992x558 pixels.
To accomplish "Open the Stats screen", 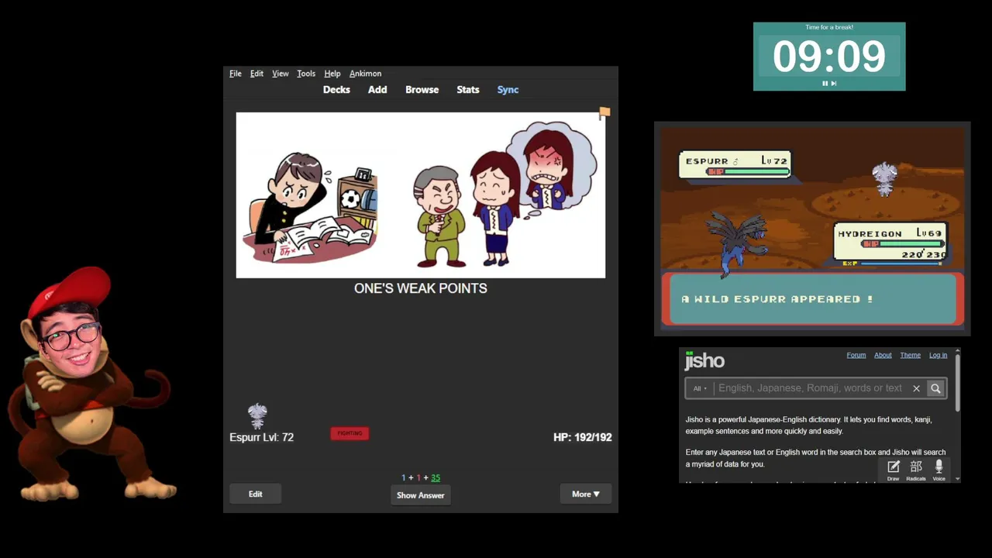I will click(468, 90).
